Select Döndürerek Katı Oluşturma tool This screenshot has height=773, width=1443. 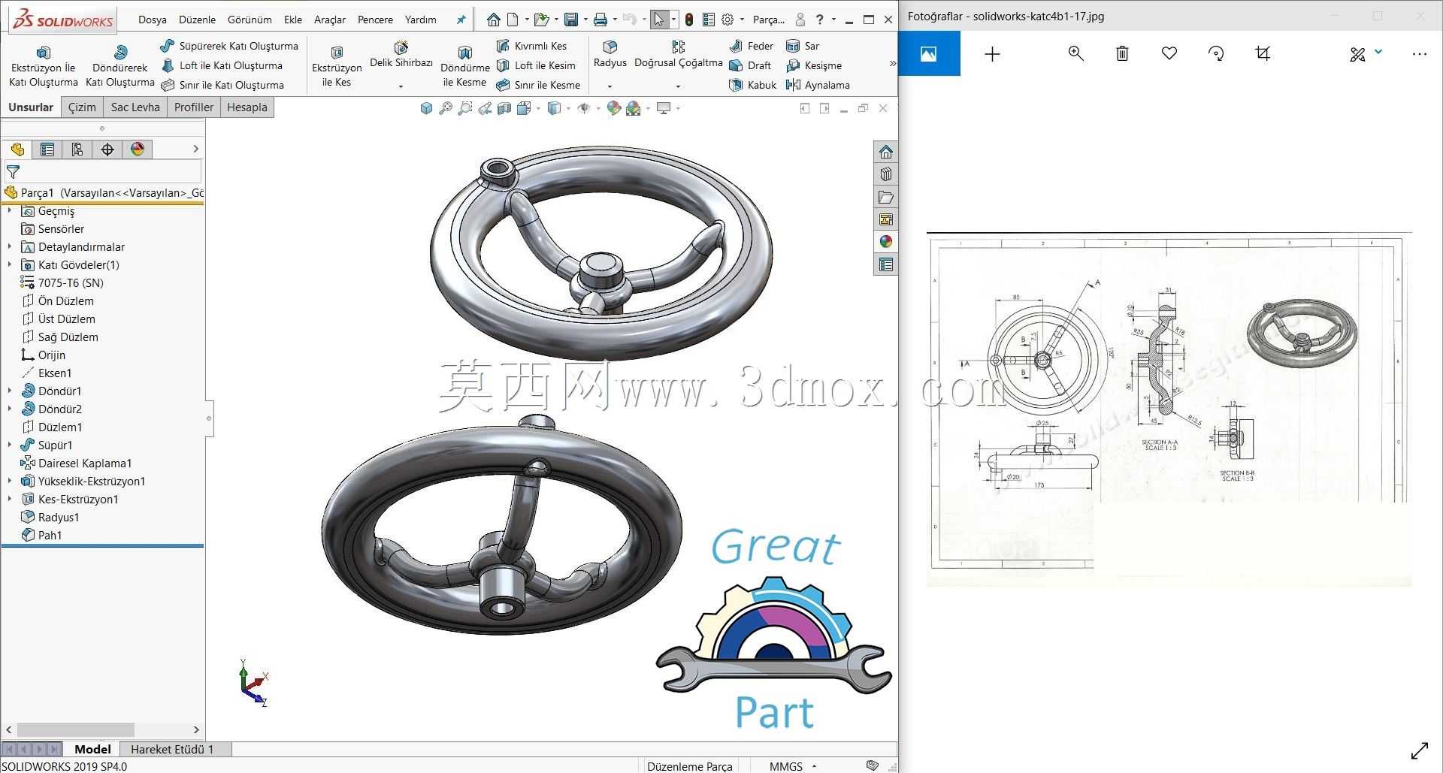click(x=120, y=66)
